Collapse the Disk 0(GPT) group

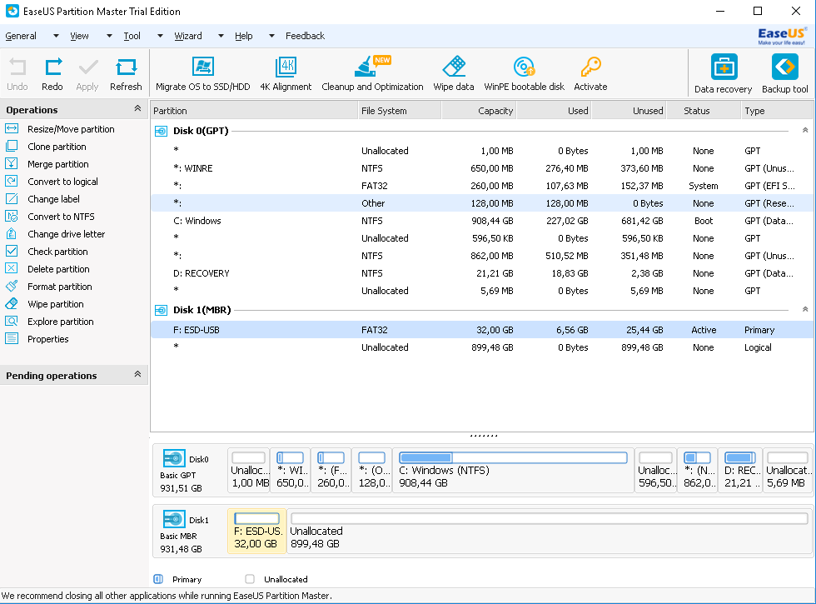[x=804, y=131]
